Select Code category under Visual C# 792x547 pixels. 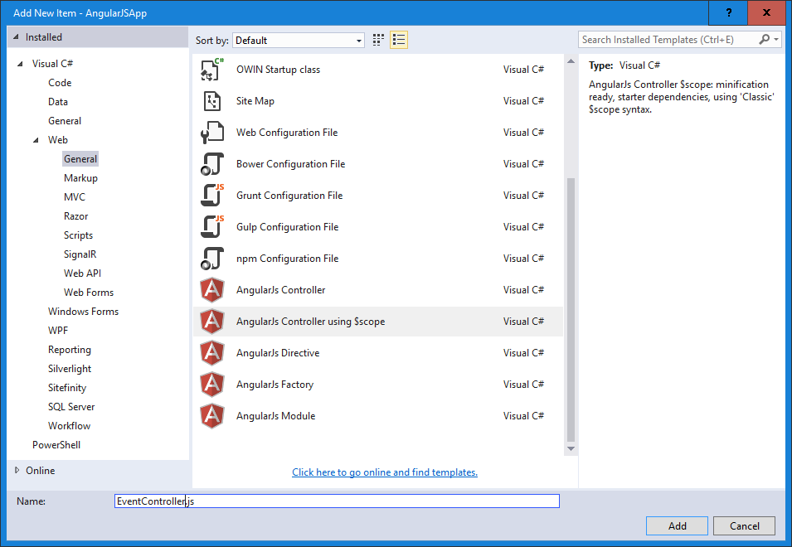[x=60, y=83]
